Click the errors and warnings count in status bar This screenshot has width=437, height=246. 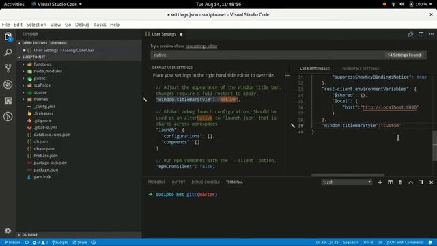click(40, 243)
